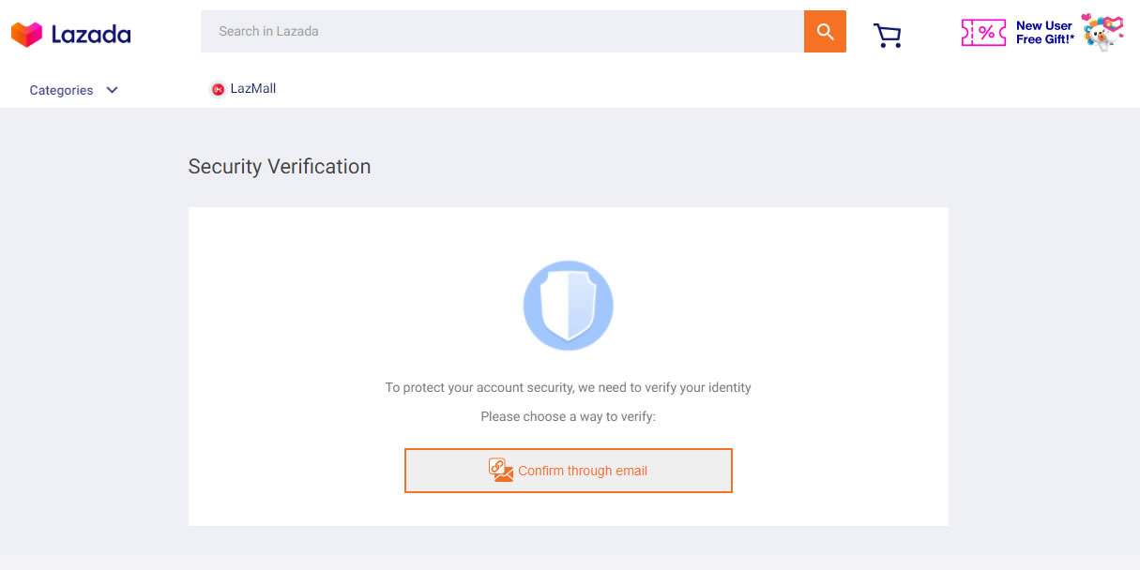The width and height of the screenshot is (1140, 570).
Task: Click the pink percent voucher icon
Action: 983,33
